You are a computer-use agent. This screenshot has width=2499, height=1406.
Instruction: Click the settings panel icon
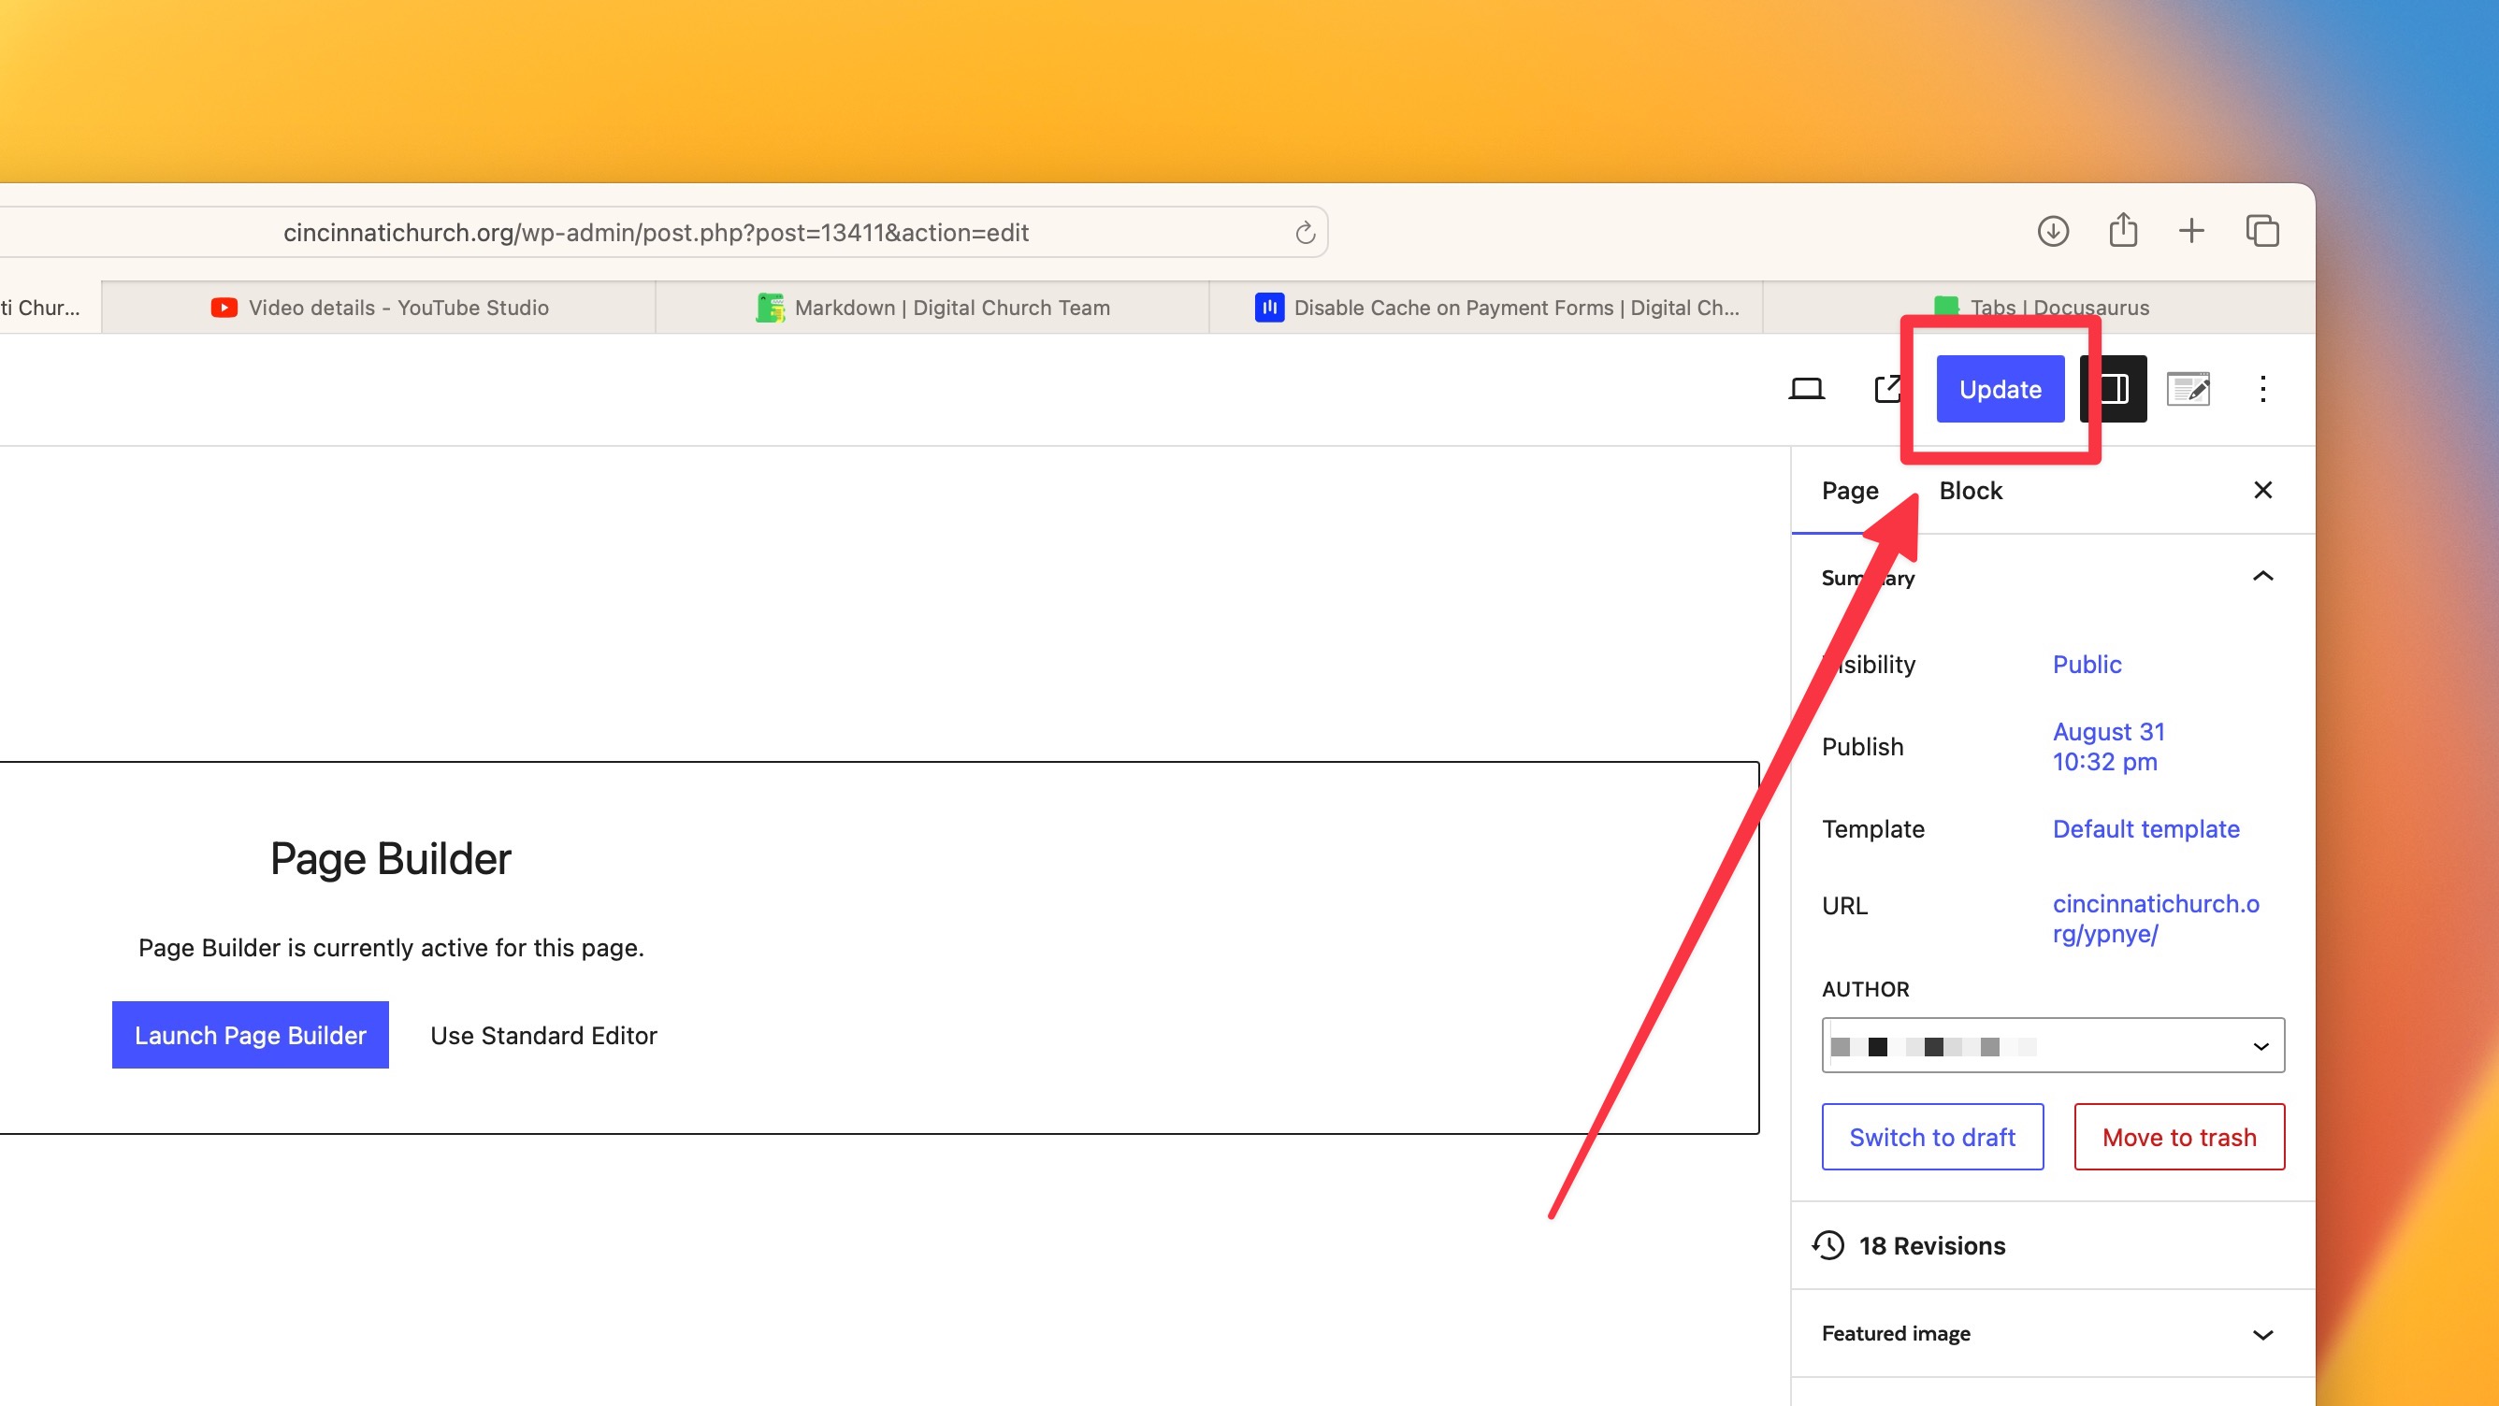click(x=2115, y=389)
